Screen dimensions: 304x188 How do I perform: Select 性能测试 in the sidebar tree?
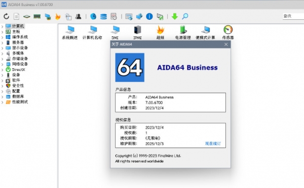pyautogui.click(x=20, y=102)
